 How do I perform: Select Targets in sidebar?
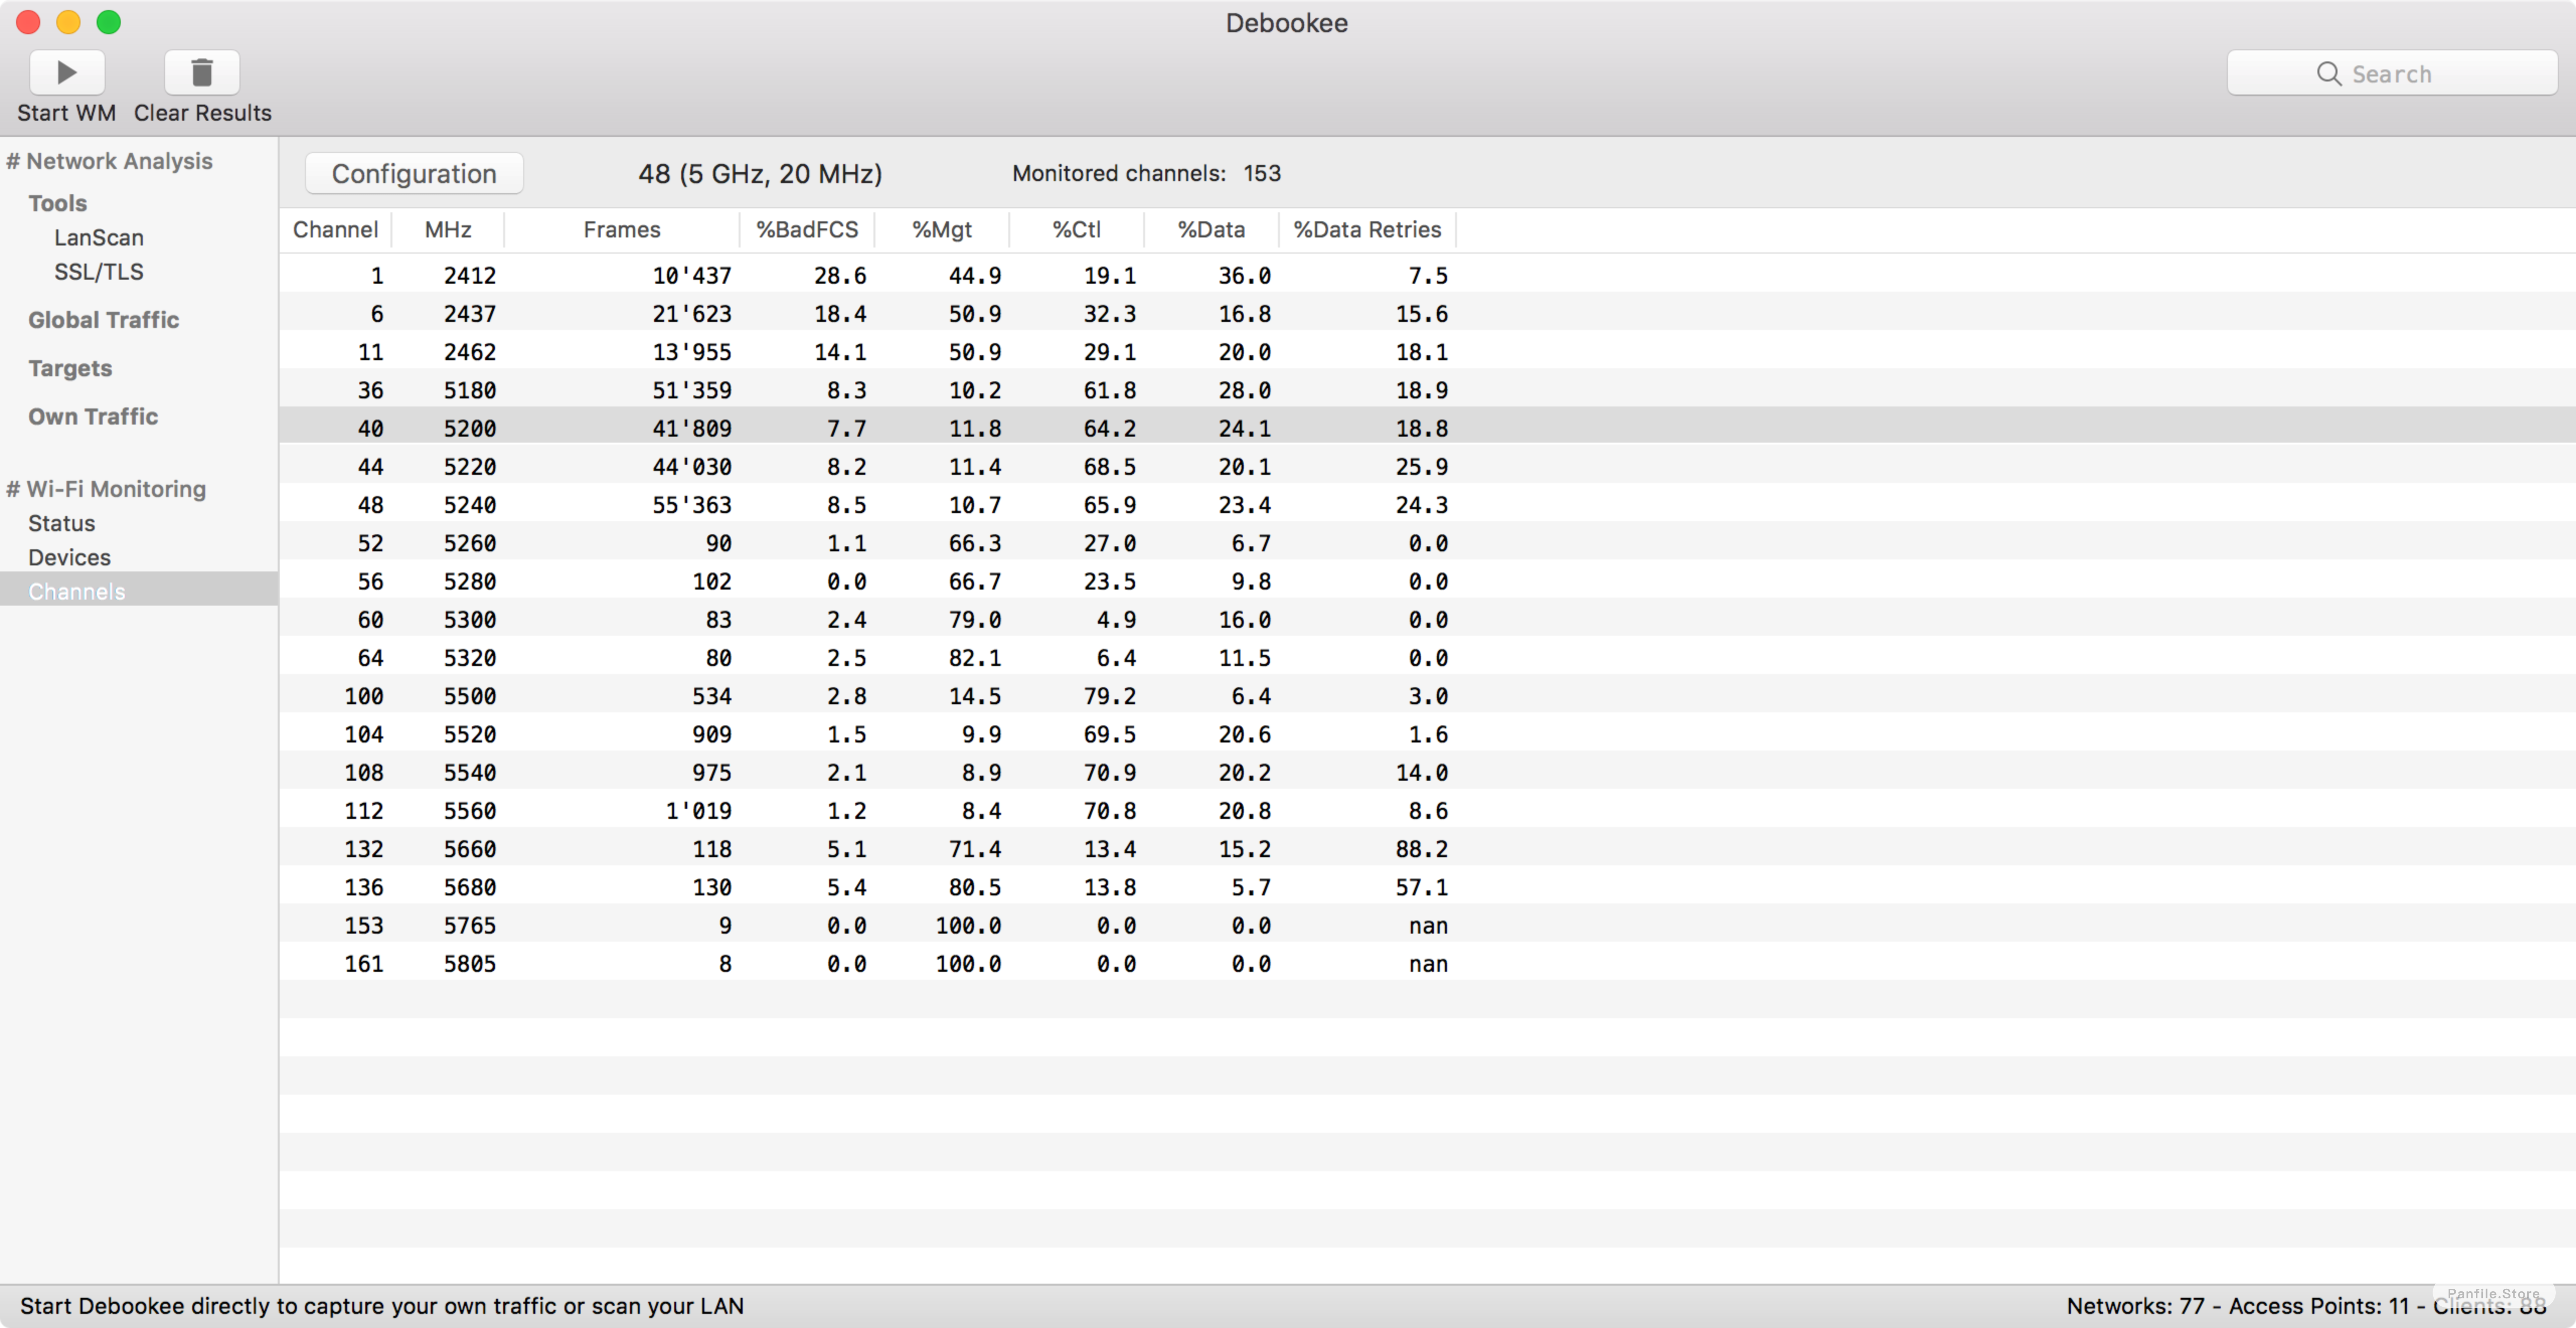(x=70, y=368)
